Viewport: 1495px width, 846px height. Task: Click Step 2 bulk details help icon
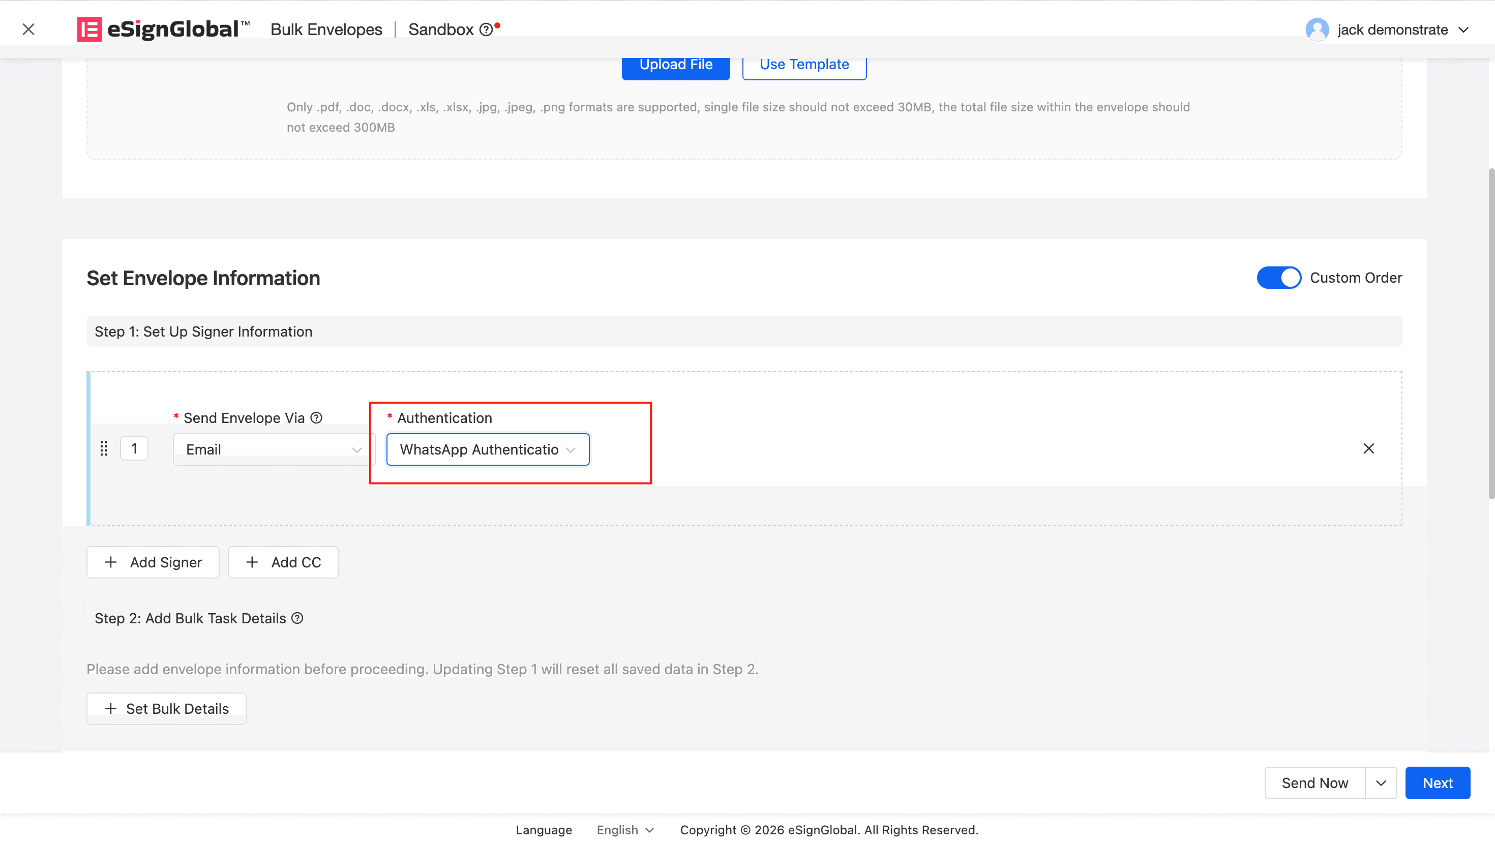pyautogui.click(x=297, y=618)
